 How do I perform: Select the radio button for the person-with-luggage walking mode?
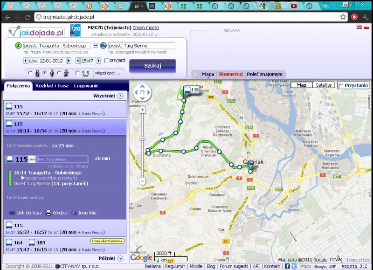pos(30,73)
